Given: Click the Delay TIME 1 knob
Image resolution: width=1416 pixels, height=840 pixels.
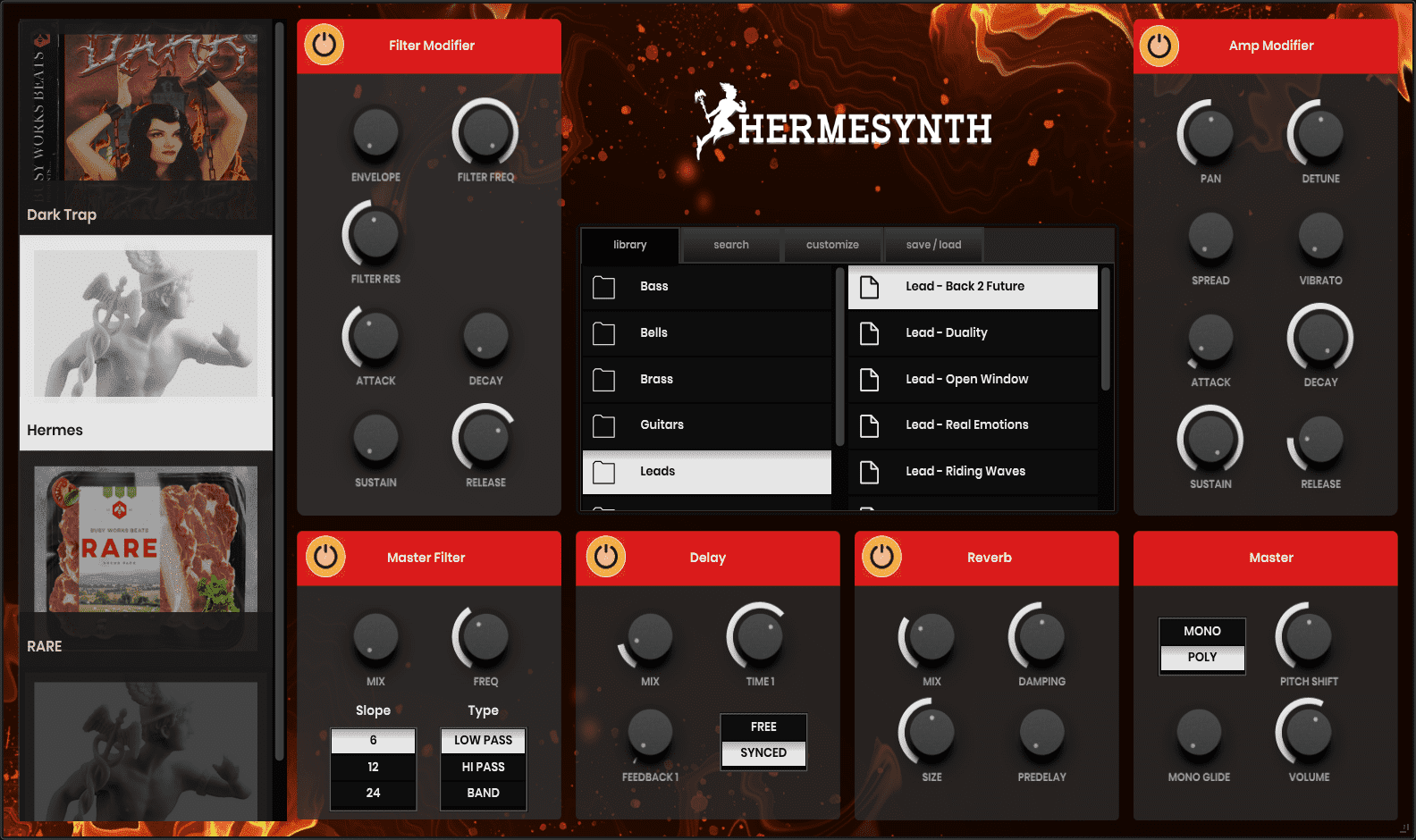Looking at the screenshot, I should click(x=760, y=637).
